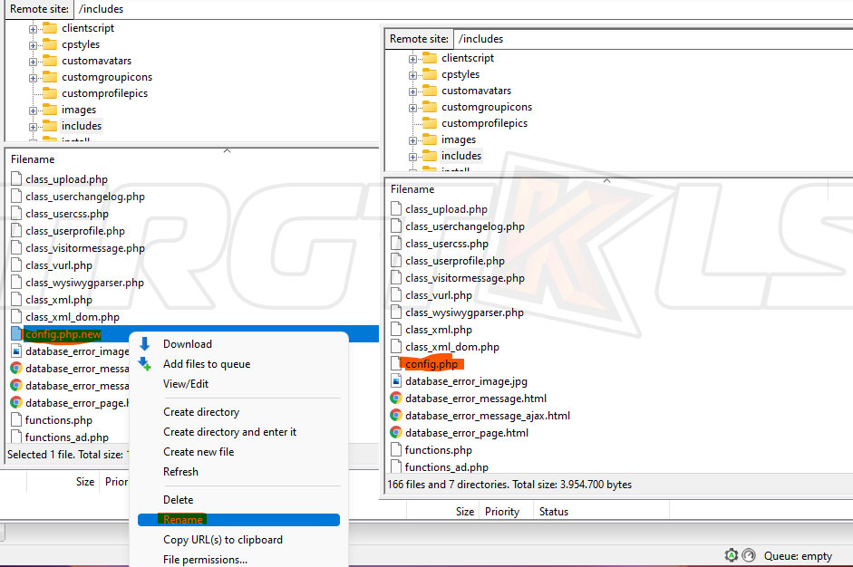Click the Priority column header in queue
Image resolution: width=853 pixels, height=567 pixels.
[501, 512]
